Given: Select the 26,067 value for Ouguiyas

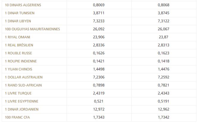Looking at the screenshot, I should [164, 29].
